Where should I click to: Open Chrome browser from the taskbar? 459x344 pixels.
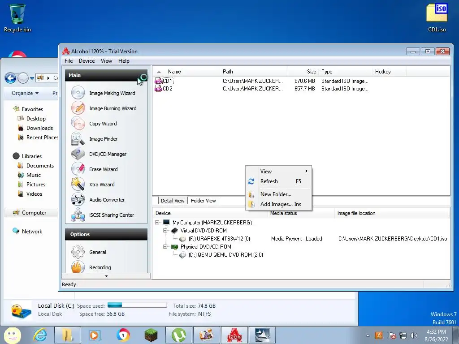(x=123, y=335)
